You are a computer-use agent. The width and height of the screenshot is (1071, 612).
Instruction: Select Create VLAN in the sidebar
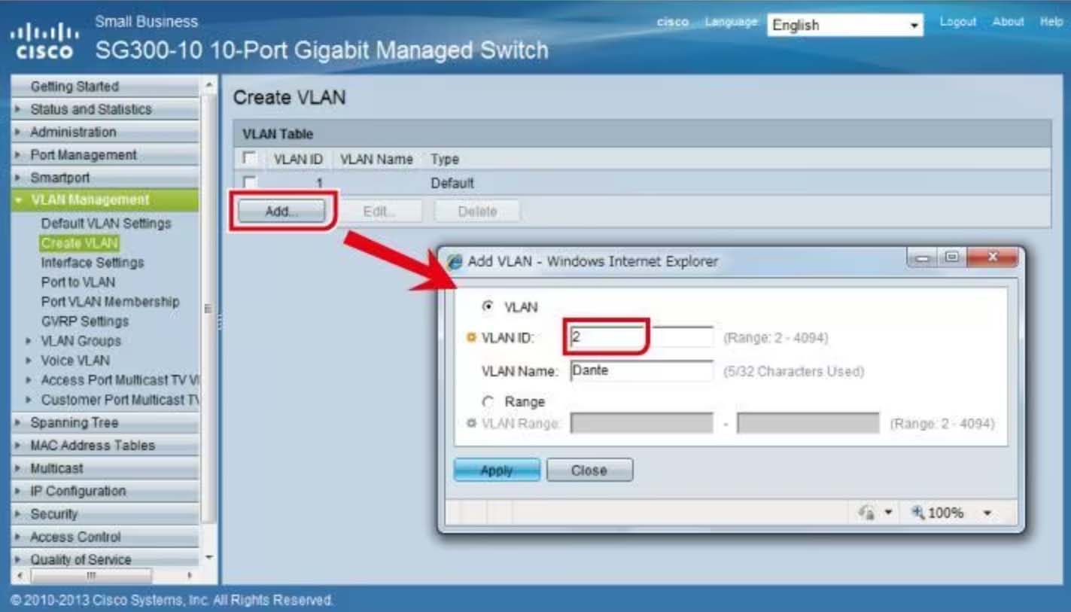79,243
